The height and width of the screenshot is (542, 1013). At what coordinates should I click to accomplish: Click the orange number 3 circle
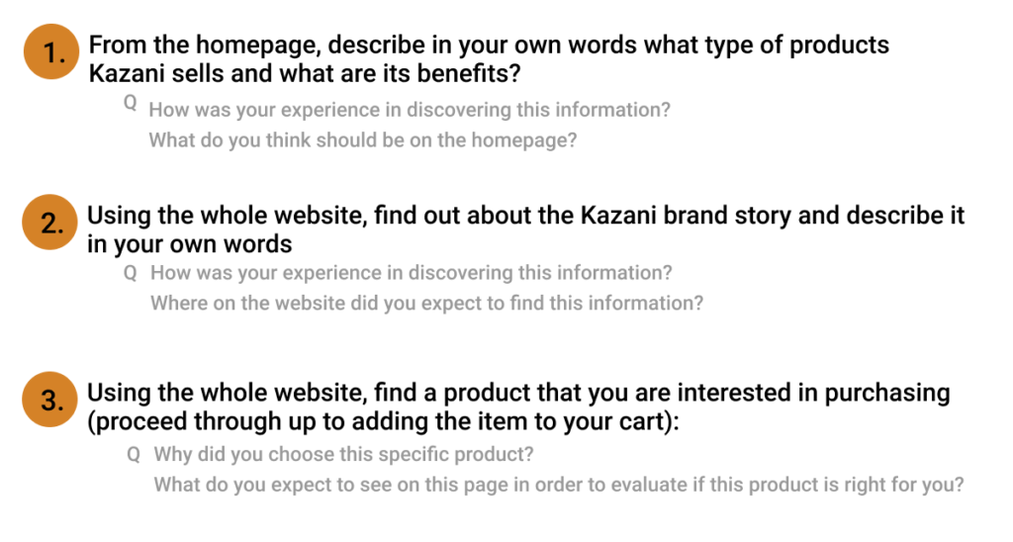point(49,400)
